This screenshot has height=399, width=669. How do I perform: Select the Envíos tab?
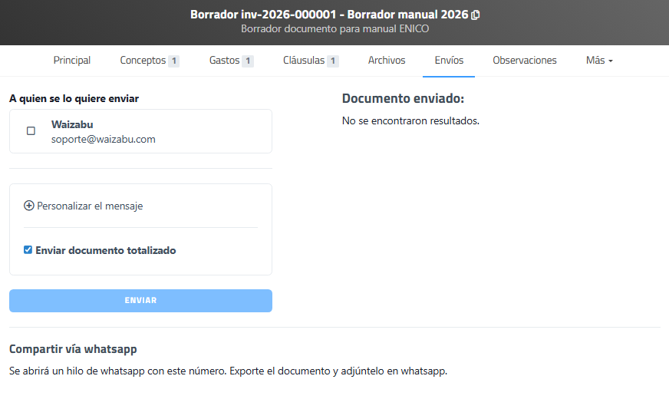click(449, 61)
